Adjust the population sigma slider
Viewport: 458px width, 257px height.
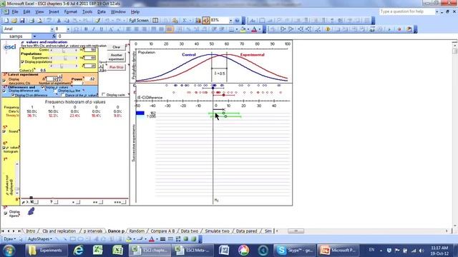click(x=64, y=66)
